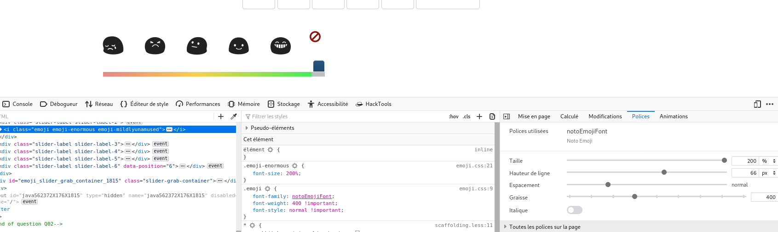Open responsive design mode icon

[757, 104]
